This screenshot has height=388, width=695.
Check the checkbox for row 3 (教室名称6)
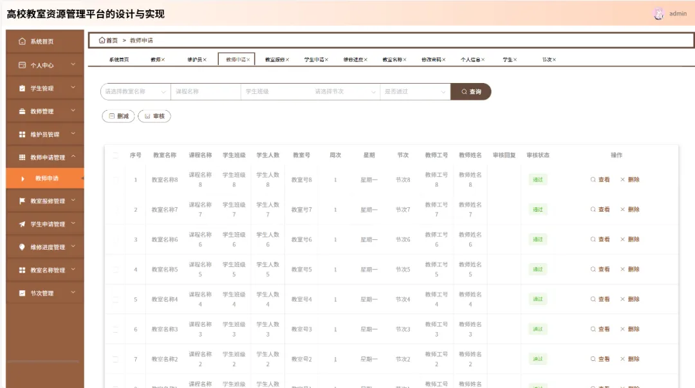tap(116, 239)
